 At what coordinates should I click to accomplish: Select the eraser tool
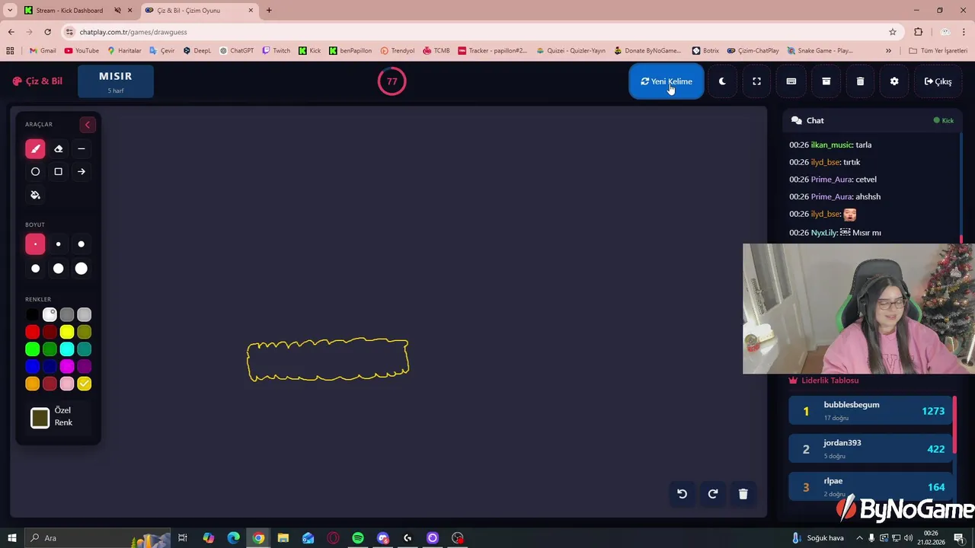[x=58, y=149]
